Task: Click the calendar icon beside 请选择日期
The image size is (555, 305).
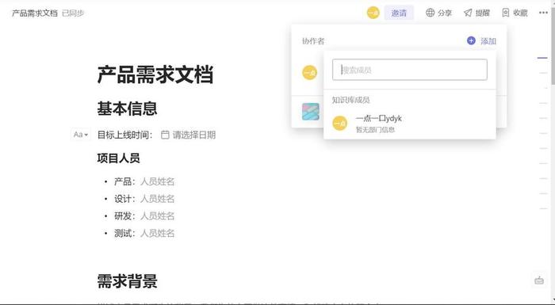Action: [165, 135]
